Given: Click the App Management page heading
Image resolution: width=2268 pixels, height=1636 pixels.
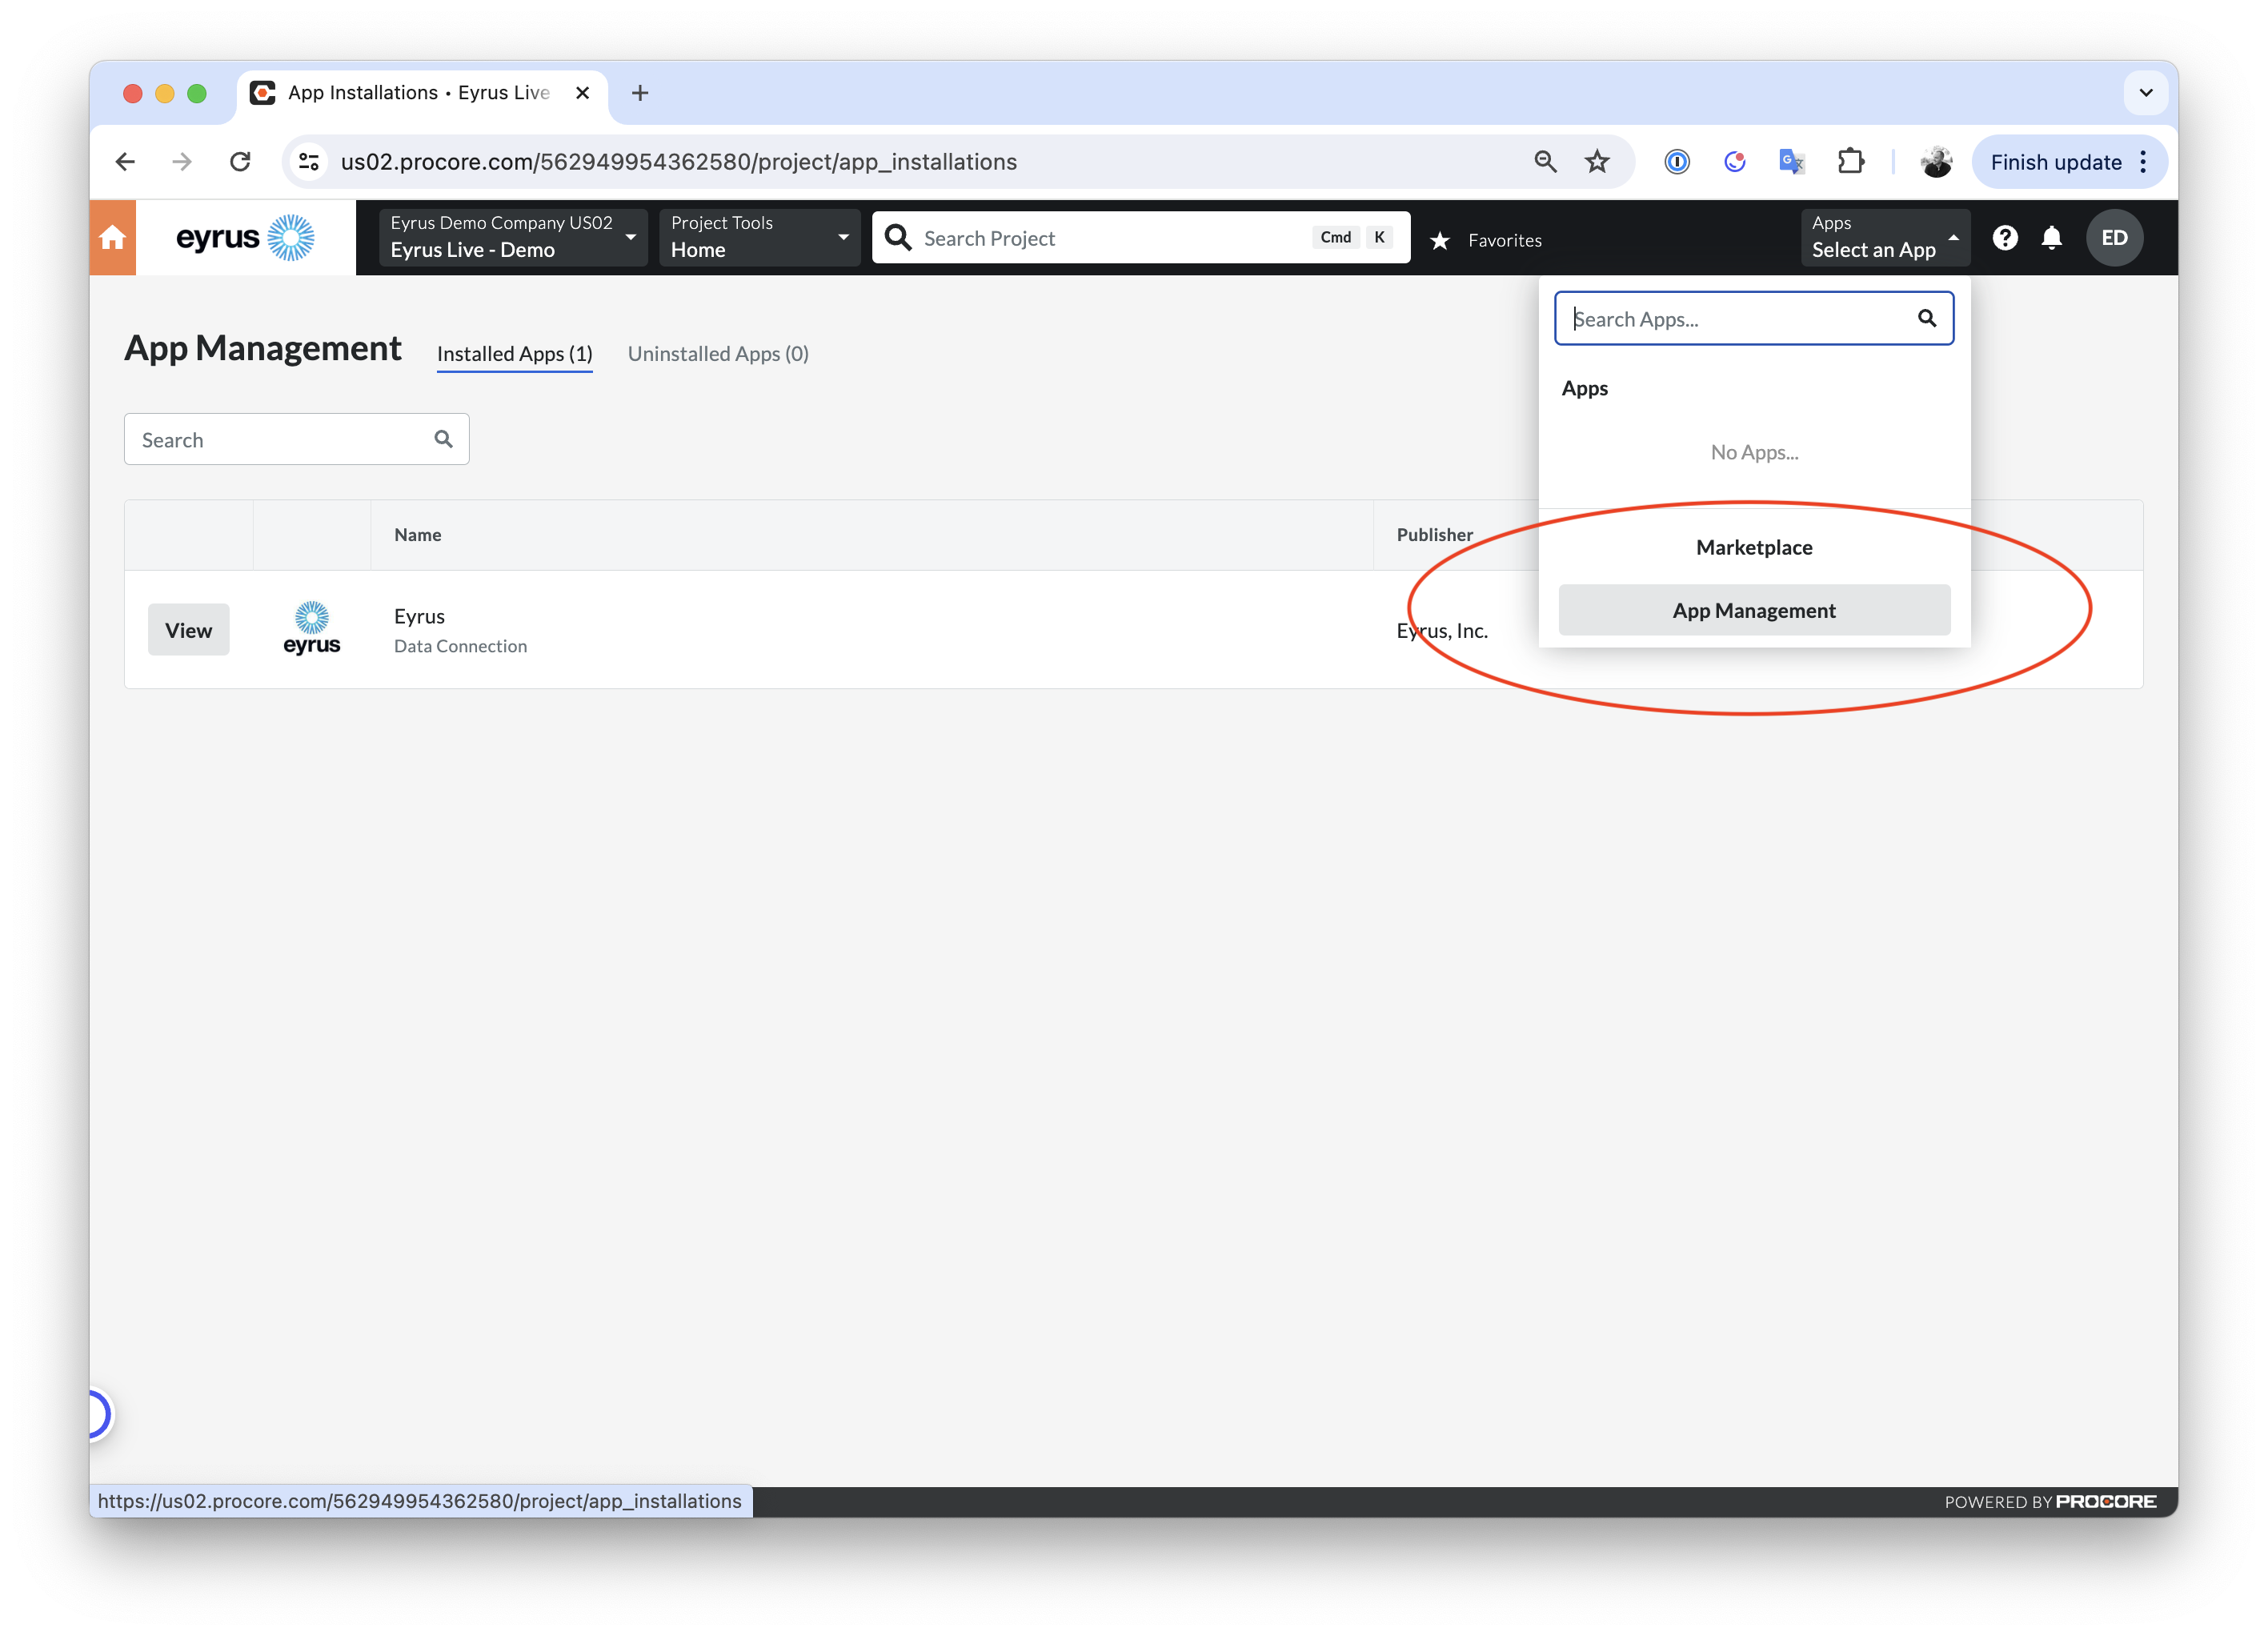Looking at the screenshot, I should point(262,348).
